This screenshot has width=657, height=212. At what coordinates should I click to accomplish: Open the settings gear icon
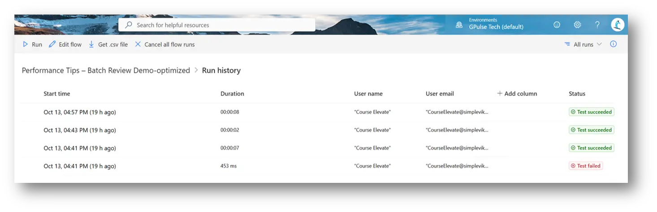[x=577, y=25]
